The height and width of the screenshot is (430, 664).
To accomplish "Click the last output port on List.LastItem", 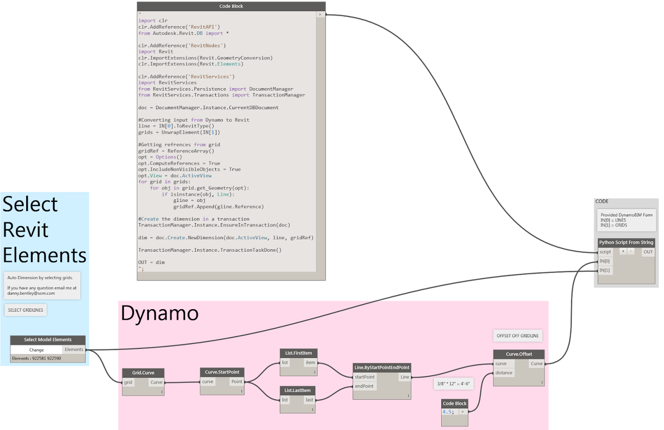I will tap(309, 400).
